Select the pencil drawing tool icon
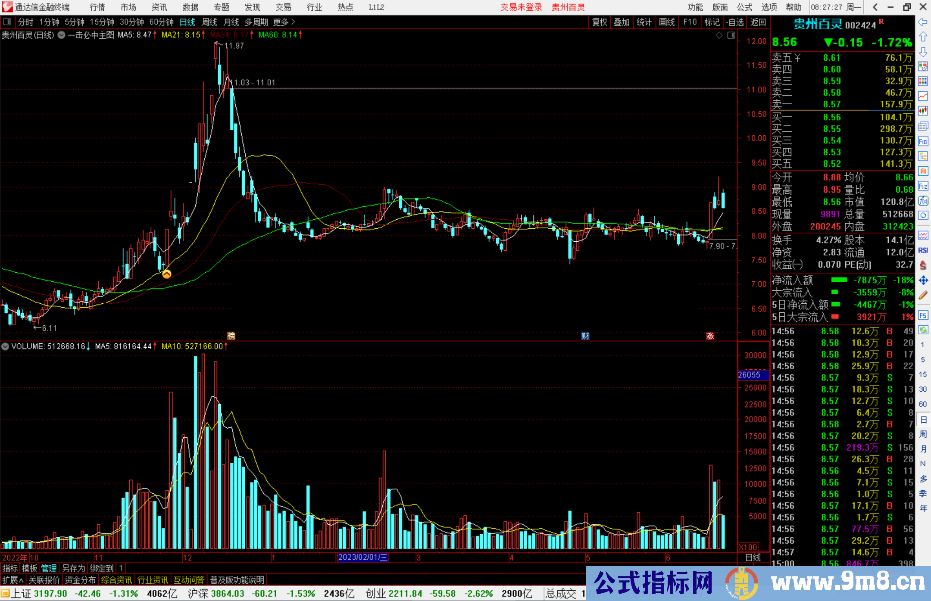The height and width of the screenshot is (601, 931). 923,296
